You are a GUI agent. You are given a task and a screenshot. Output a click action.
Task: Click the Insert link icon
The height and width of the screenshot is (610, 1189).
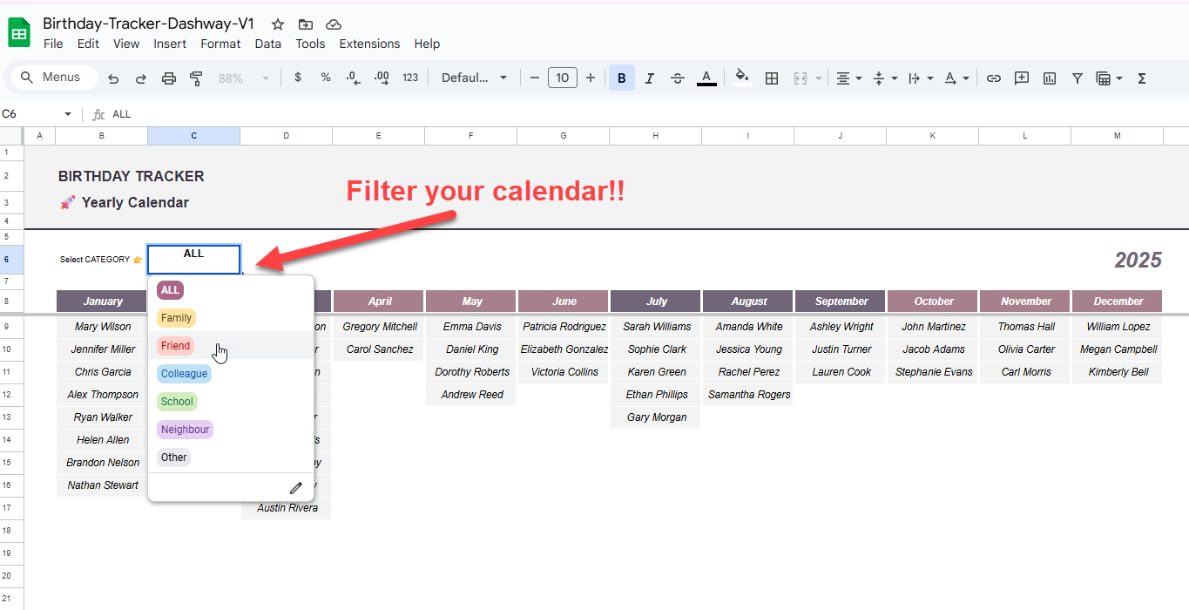pyautogui.click(x=993, y=78)
